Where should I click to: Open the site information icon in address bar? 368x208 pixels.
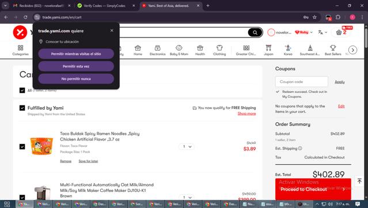37,17
